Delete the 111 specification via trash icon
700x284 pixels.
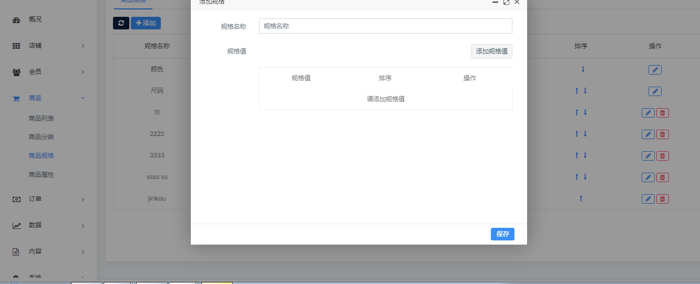pyautogui.click(x=662, y=113)
